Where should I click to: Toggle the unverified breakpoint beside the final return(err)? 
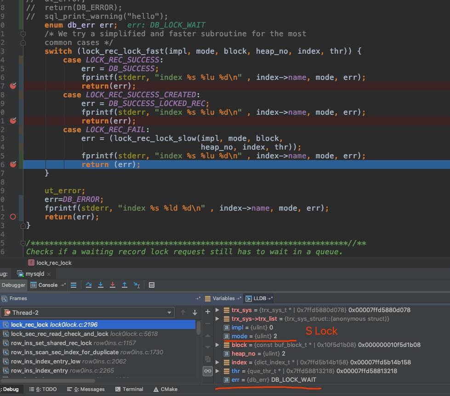pos(13,217)
